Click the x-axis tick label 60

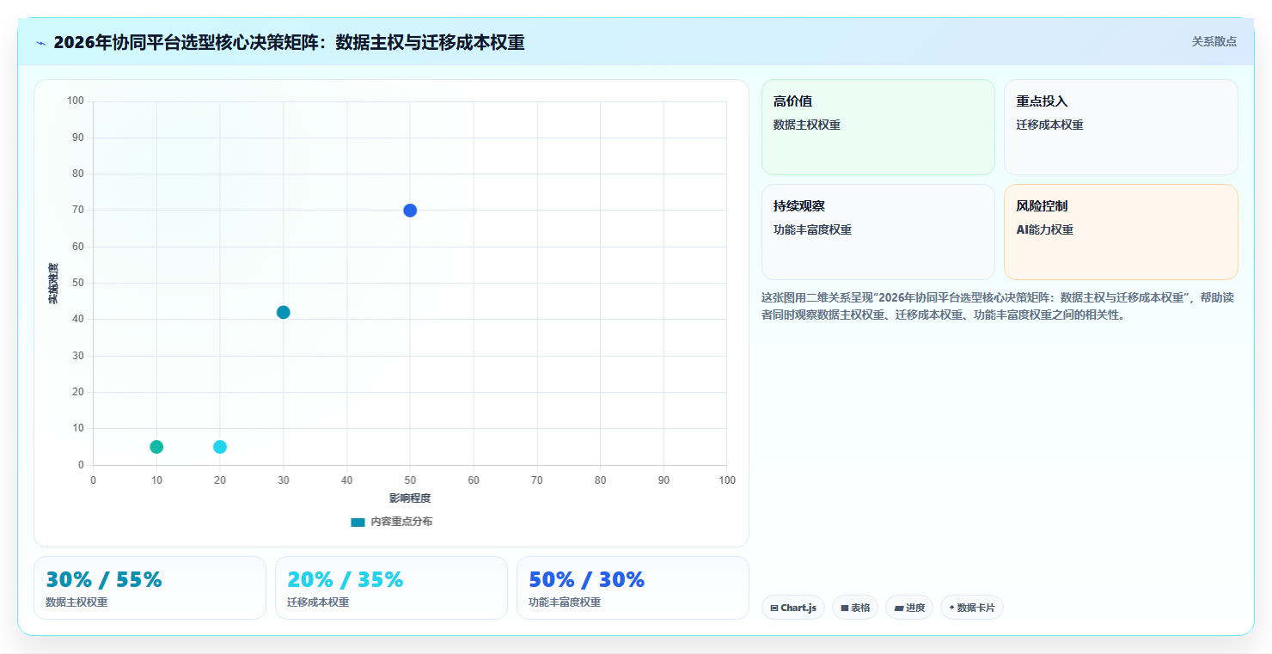tap(474, 480)
